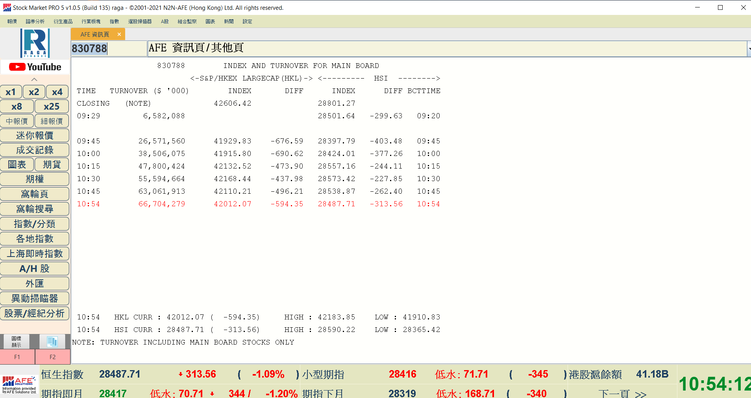Select the x4 layout button
This screenshot has width=751, height=398.
(57, 92)
